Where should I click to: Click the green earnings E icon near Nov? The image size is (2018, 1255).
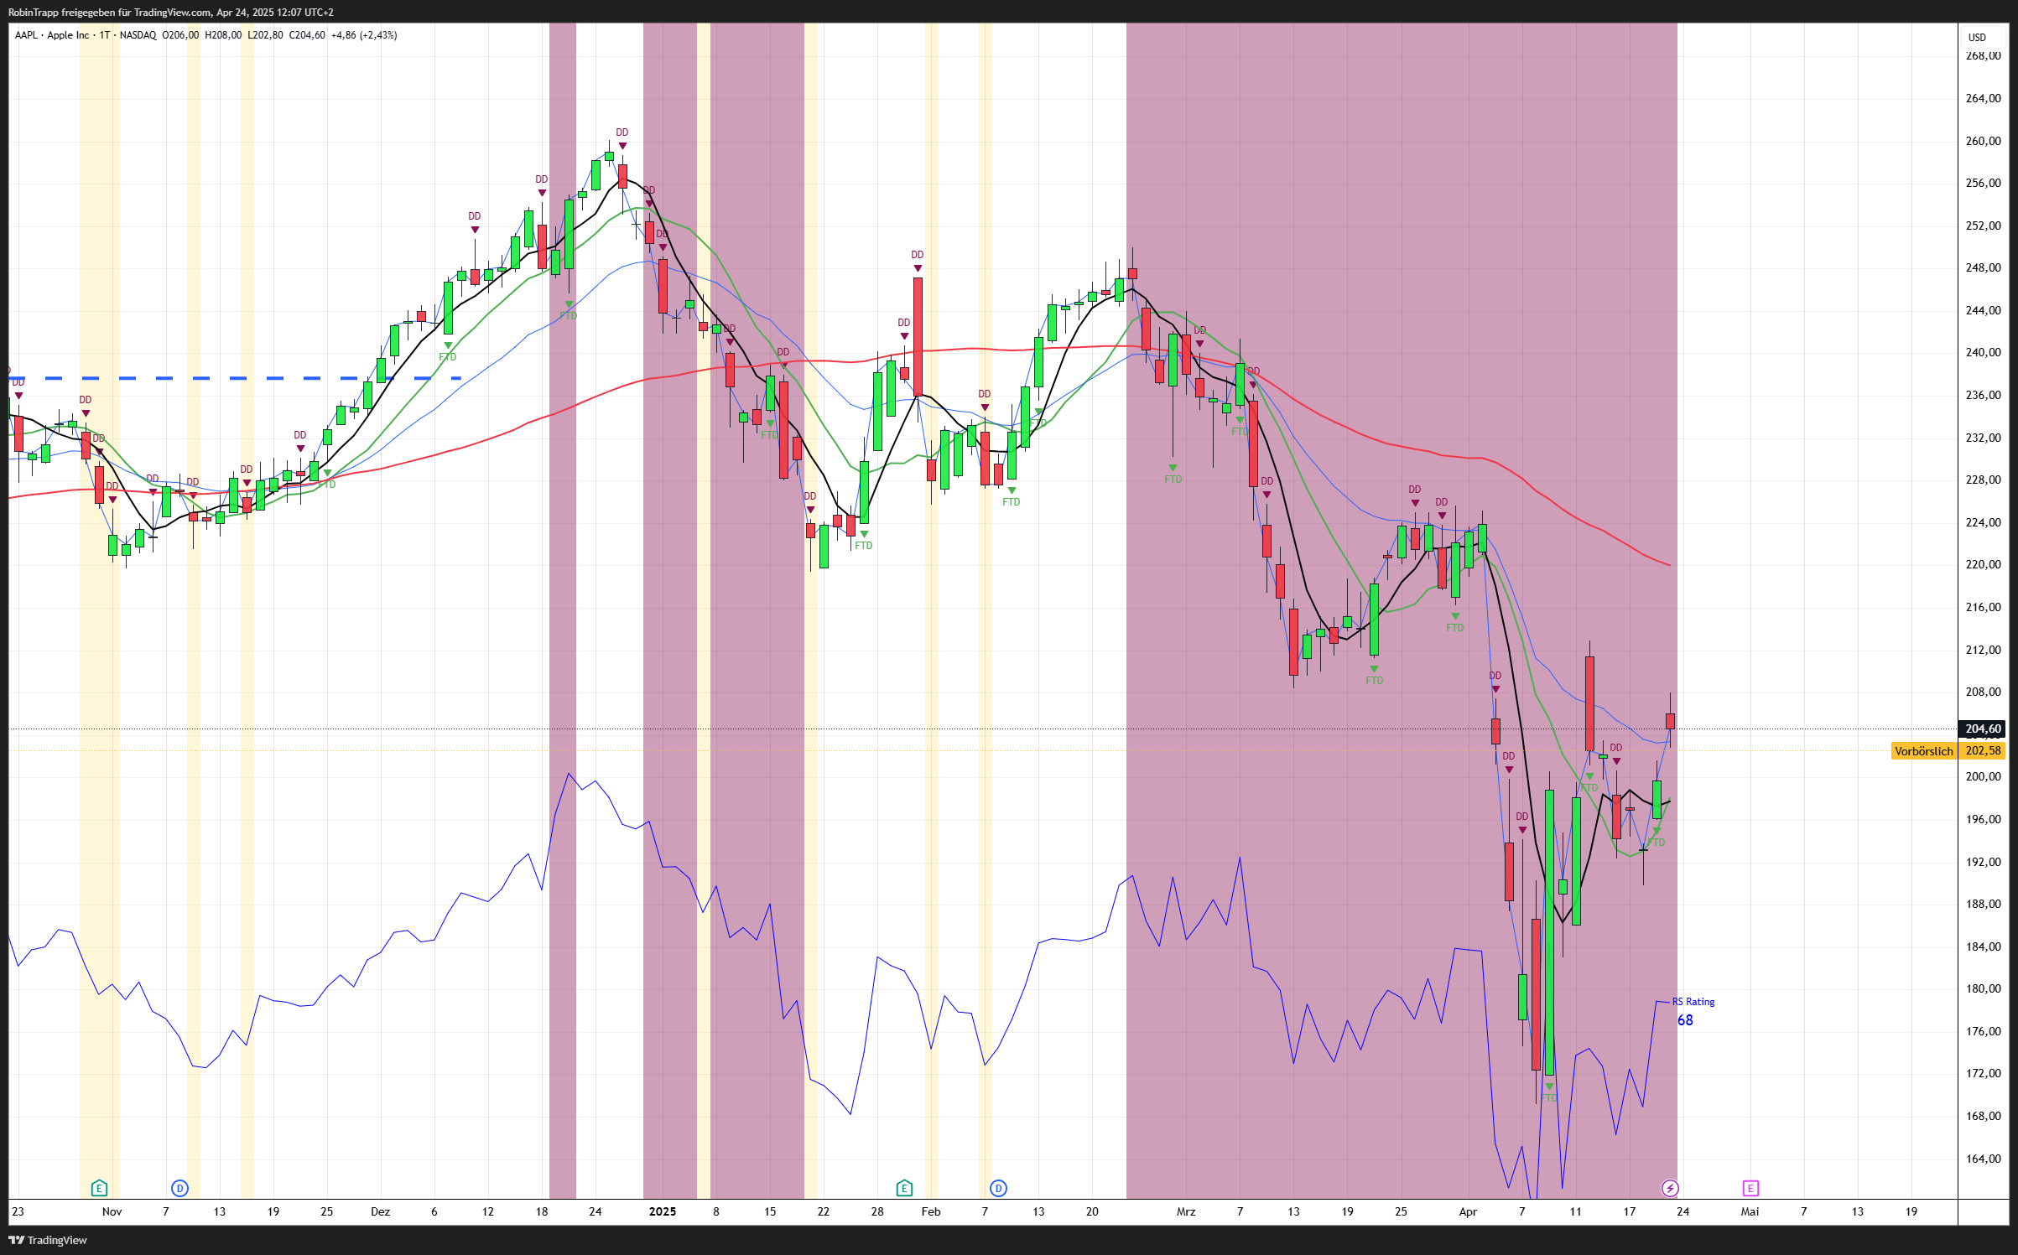[x=99, y=1188]
